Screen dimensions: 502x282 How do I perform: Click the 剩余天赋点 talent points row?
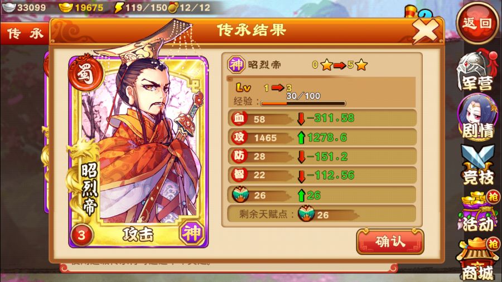coord(321,214)
